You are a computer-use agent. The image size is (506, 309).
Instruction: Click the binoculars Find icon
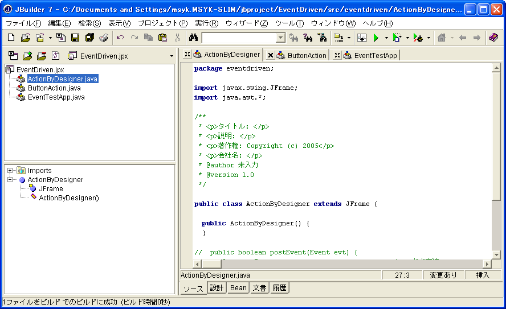(193, 38)
